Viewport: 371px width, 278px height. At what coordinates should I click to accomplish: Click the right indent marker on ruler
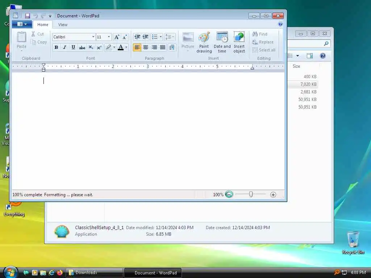pyautogui.click(x=252, y=68)
